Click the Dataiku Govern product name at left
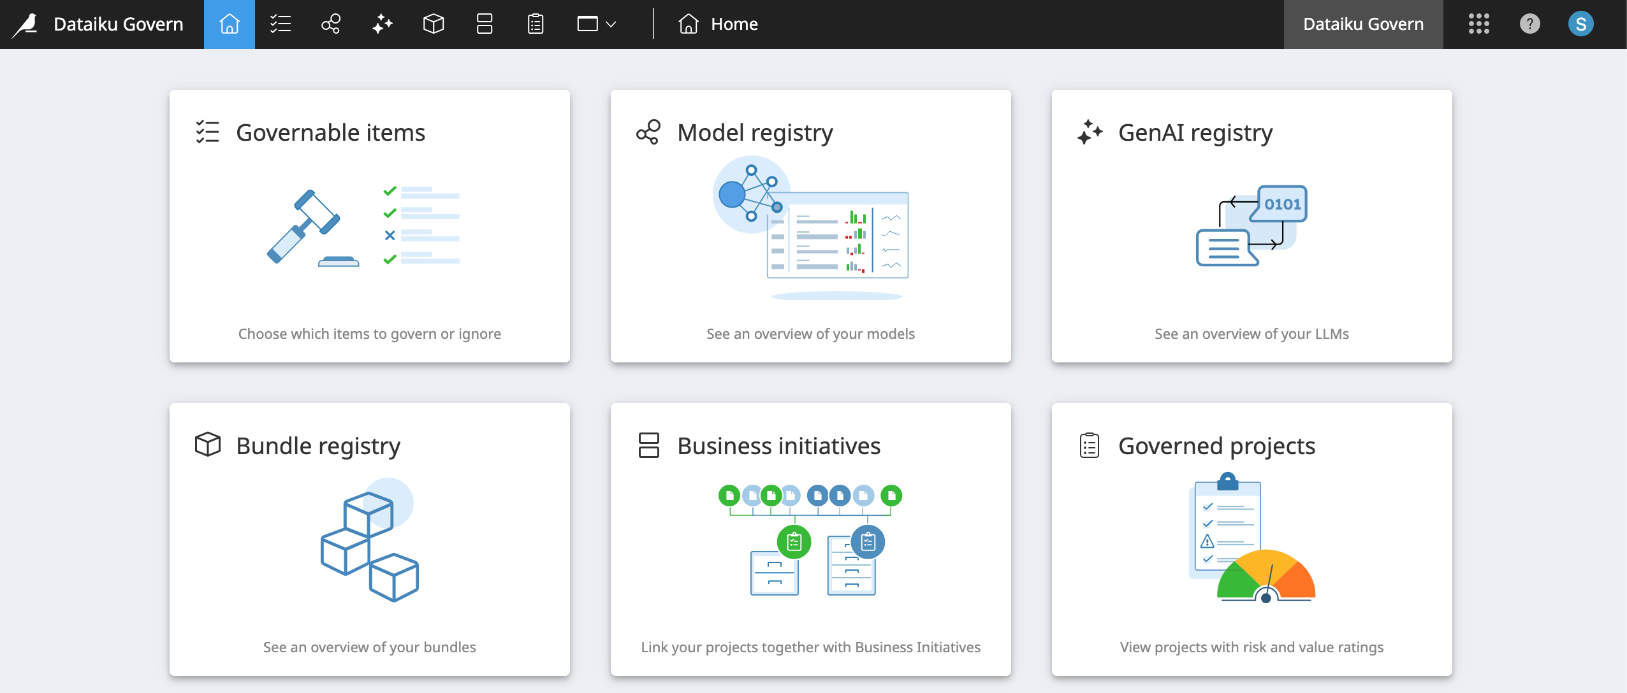The image size is (1627, 693). click(x=119, y=24)
